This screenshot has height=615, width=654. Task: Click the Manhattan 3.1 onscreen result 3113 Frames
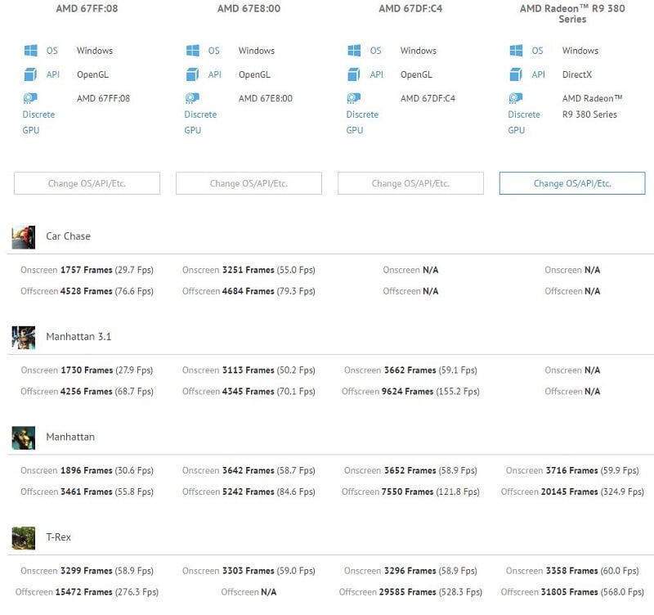249,370
